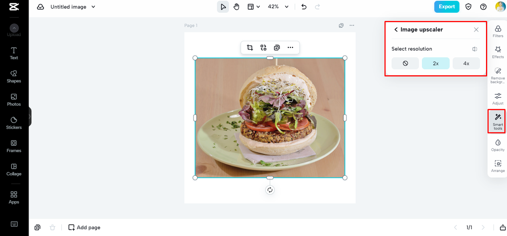The width and height of the screenshot is (507, 236).
Task: Open the Adjust tab
Action: coord(498,99)
